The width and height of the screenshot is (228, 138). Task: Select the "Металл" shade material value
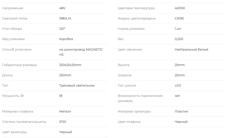(x=65, y=112)
